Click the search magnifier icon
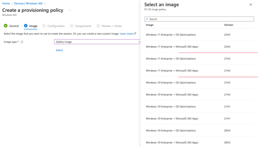The height and width of the screenshot is (147, 258). [x=147, y=19]
